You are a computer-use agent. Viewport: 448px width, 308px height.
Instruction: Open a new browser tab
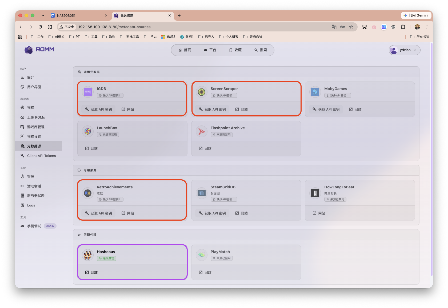coord(179,15)
